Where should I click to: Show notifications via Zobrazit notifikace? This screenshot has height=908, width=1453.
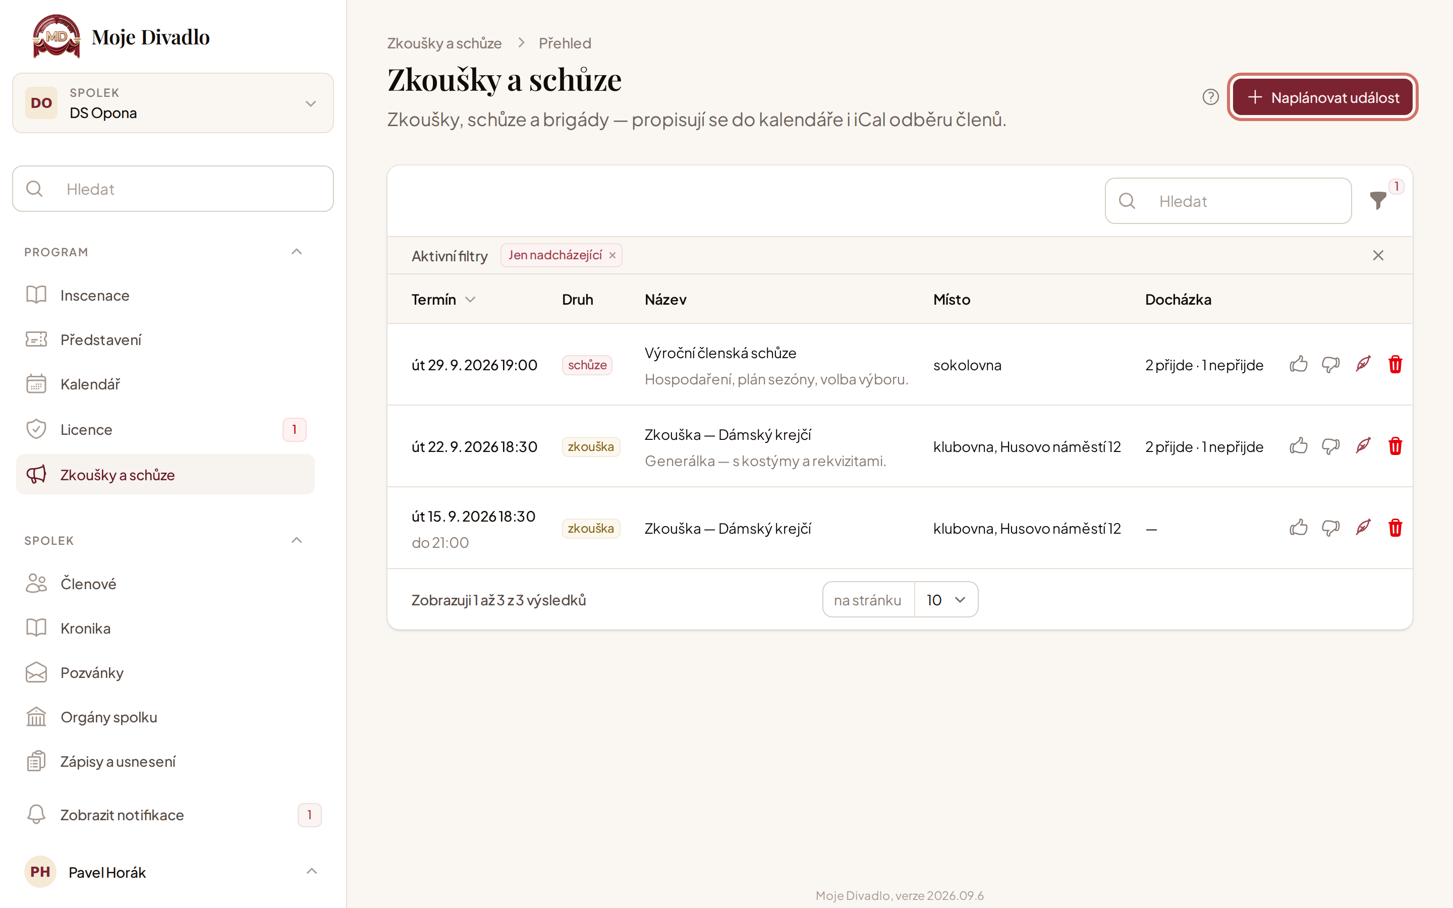pos(173,815)
